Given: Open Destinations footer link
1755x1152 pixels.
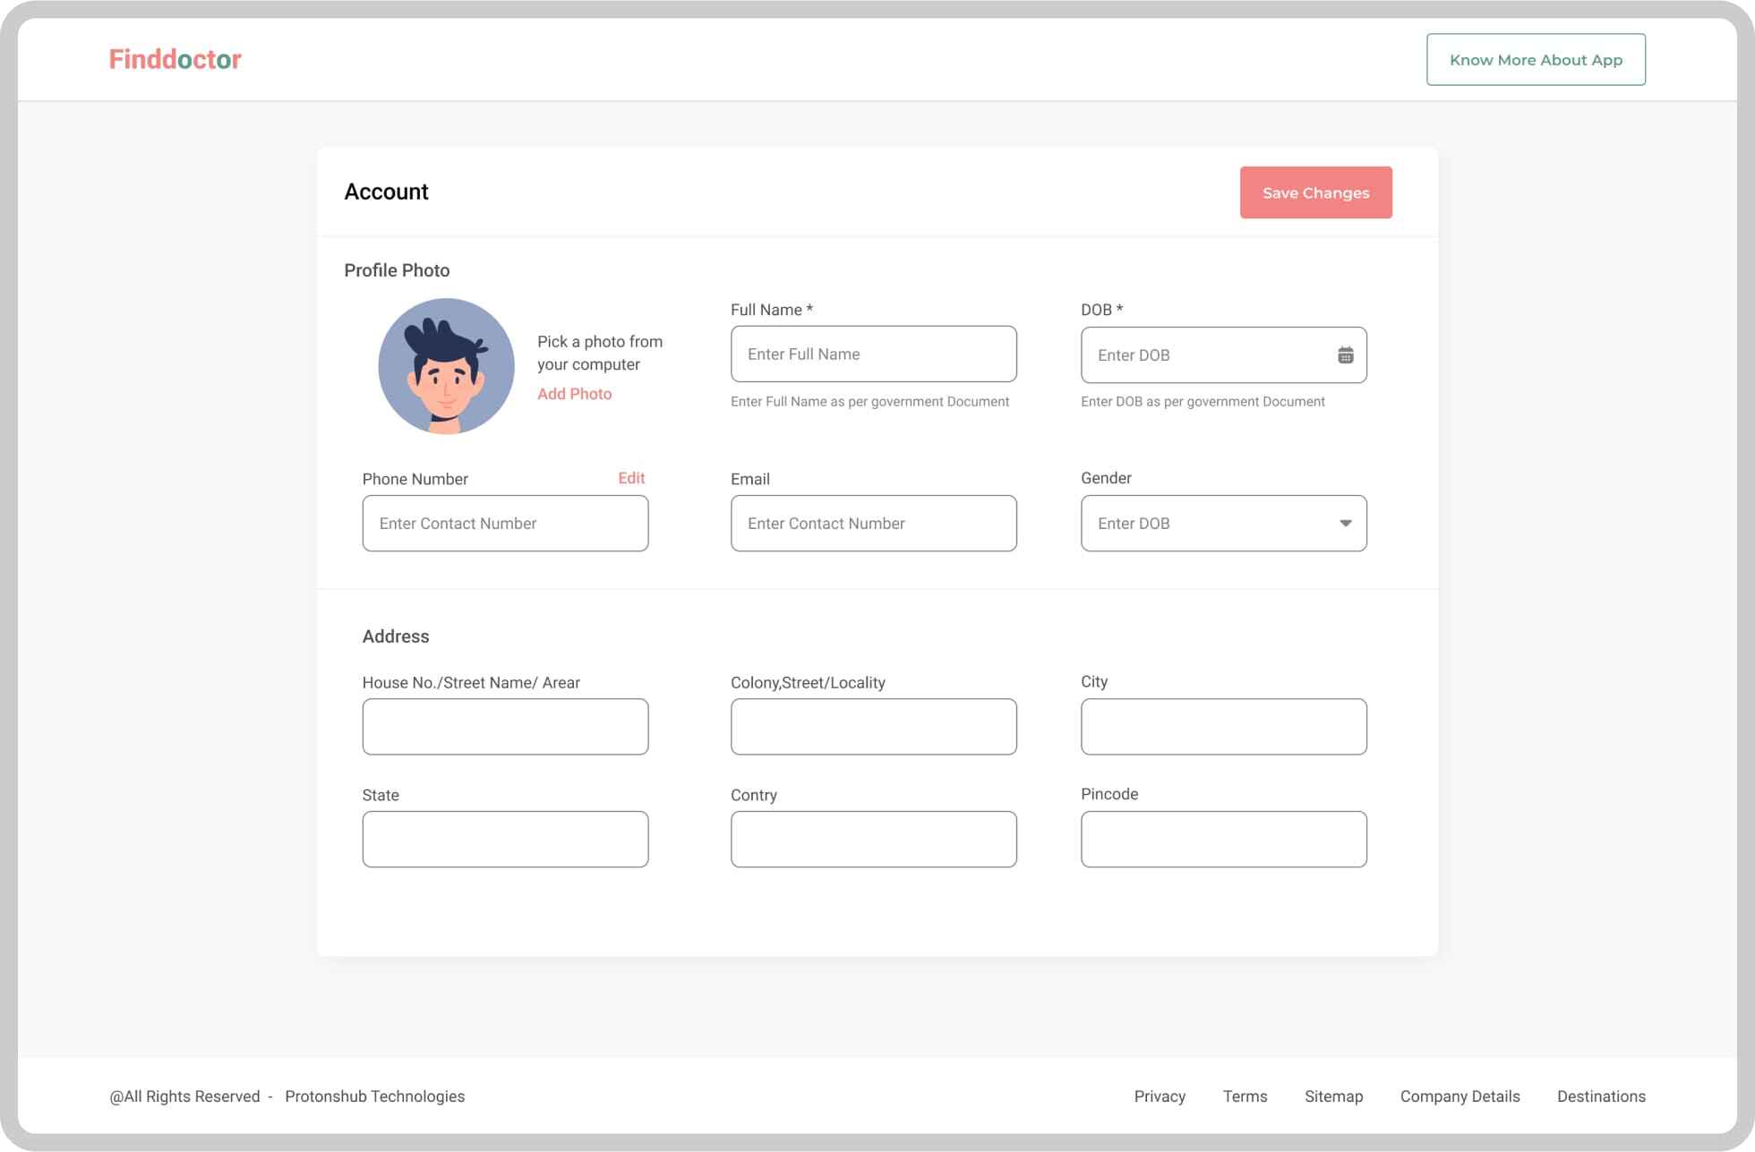Looking at the screenshot, I should [1601, 1097].
